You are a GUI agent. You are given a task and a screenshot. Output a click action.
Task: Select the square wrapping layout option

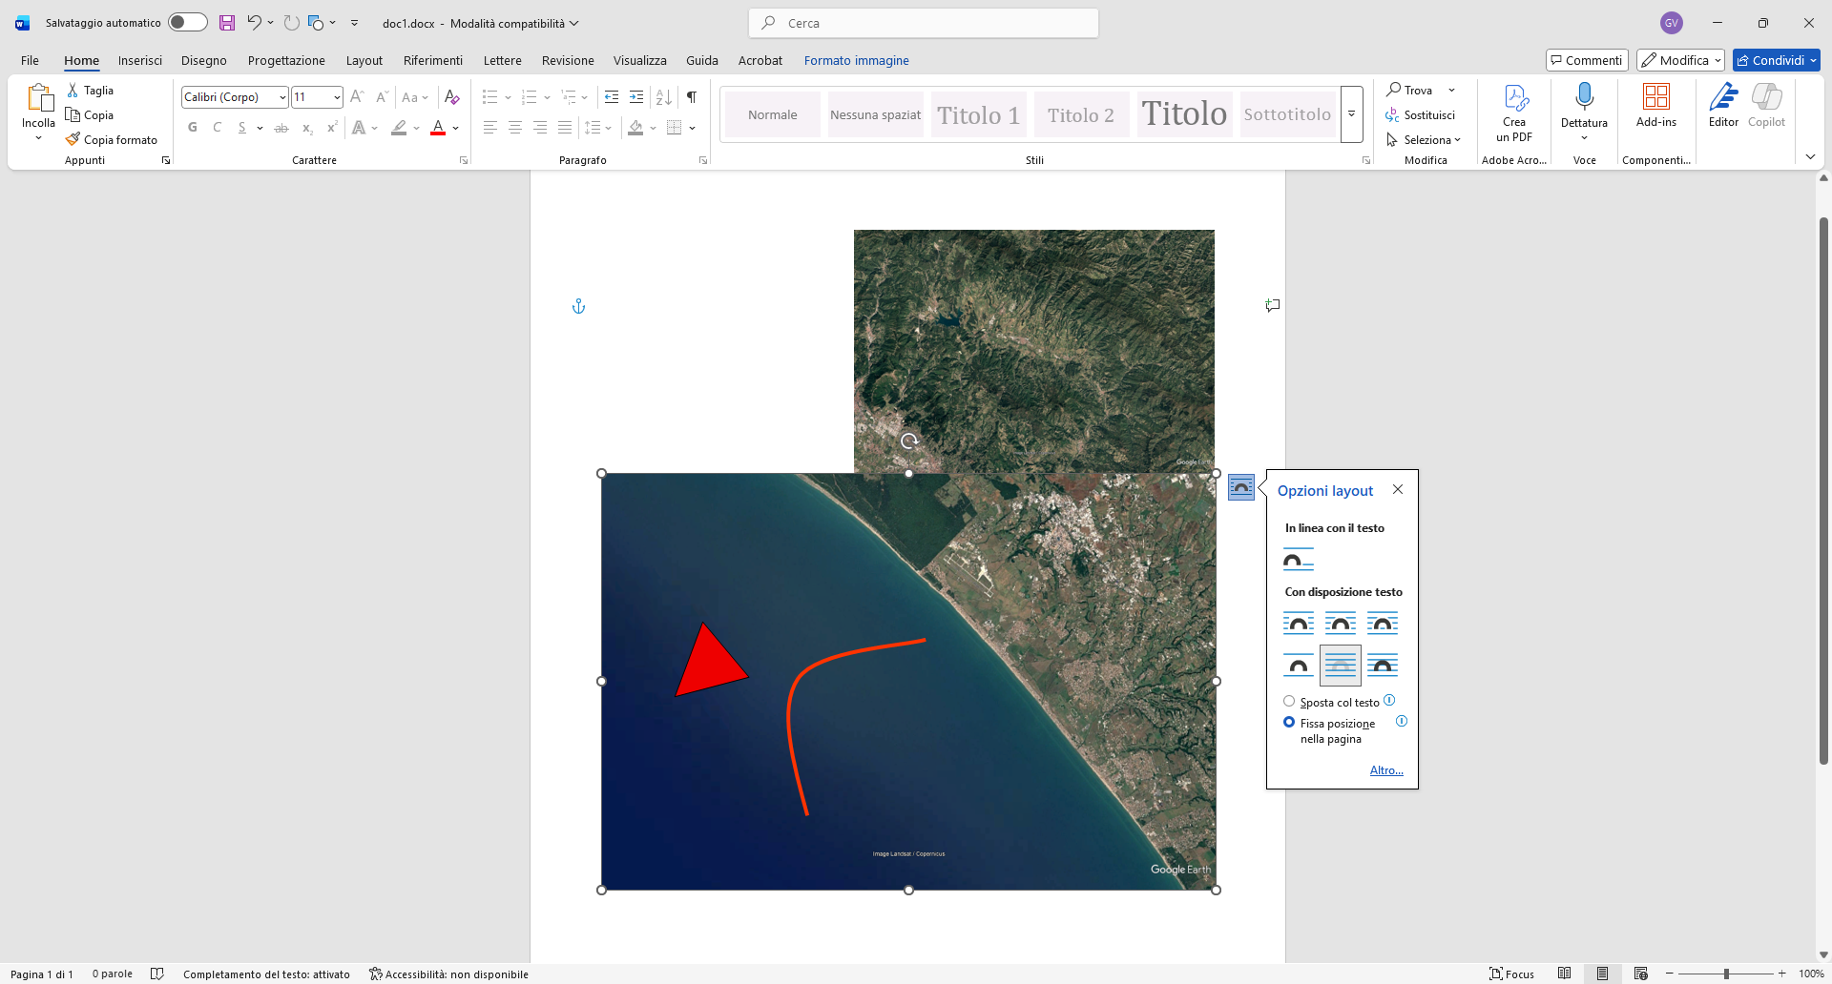coord(1299,624)
